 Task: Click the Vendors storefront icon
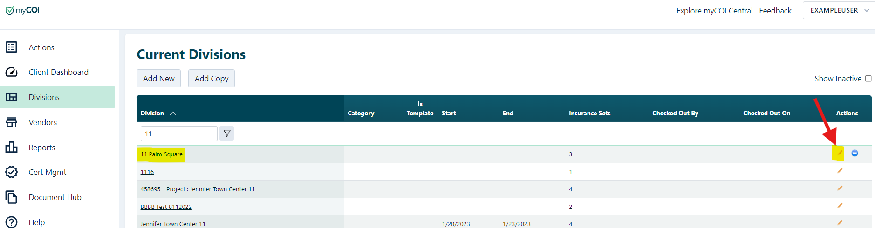pyautogui.click(x=11, y=122)
